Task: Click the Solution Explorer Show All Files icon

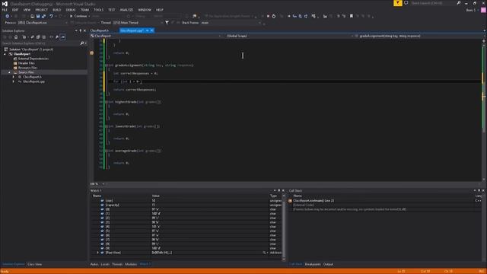Action: pos(44,37)
